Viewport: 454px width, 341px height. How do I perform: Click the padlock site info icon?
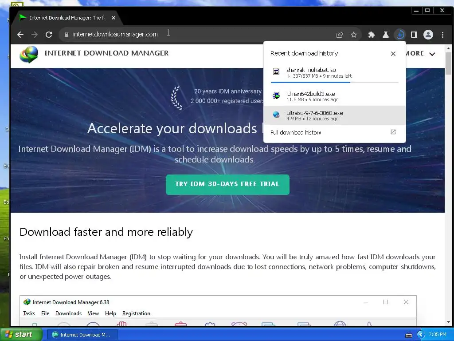click(67, 35)
